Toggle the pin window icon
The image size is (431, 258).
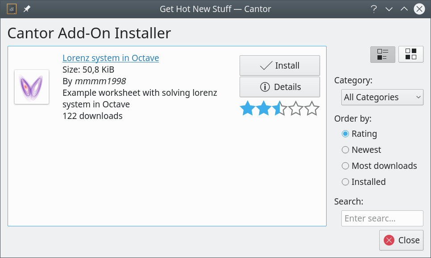(x=27, y=9)
